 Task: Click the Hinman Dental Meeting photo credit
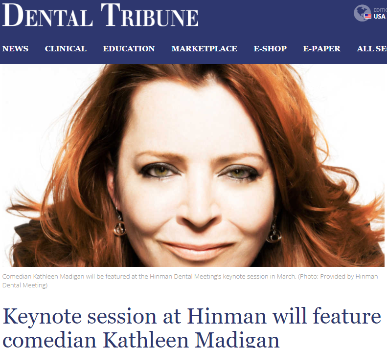(190, 281)
